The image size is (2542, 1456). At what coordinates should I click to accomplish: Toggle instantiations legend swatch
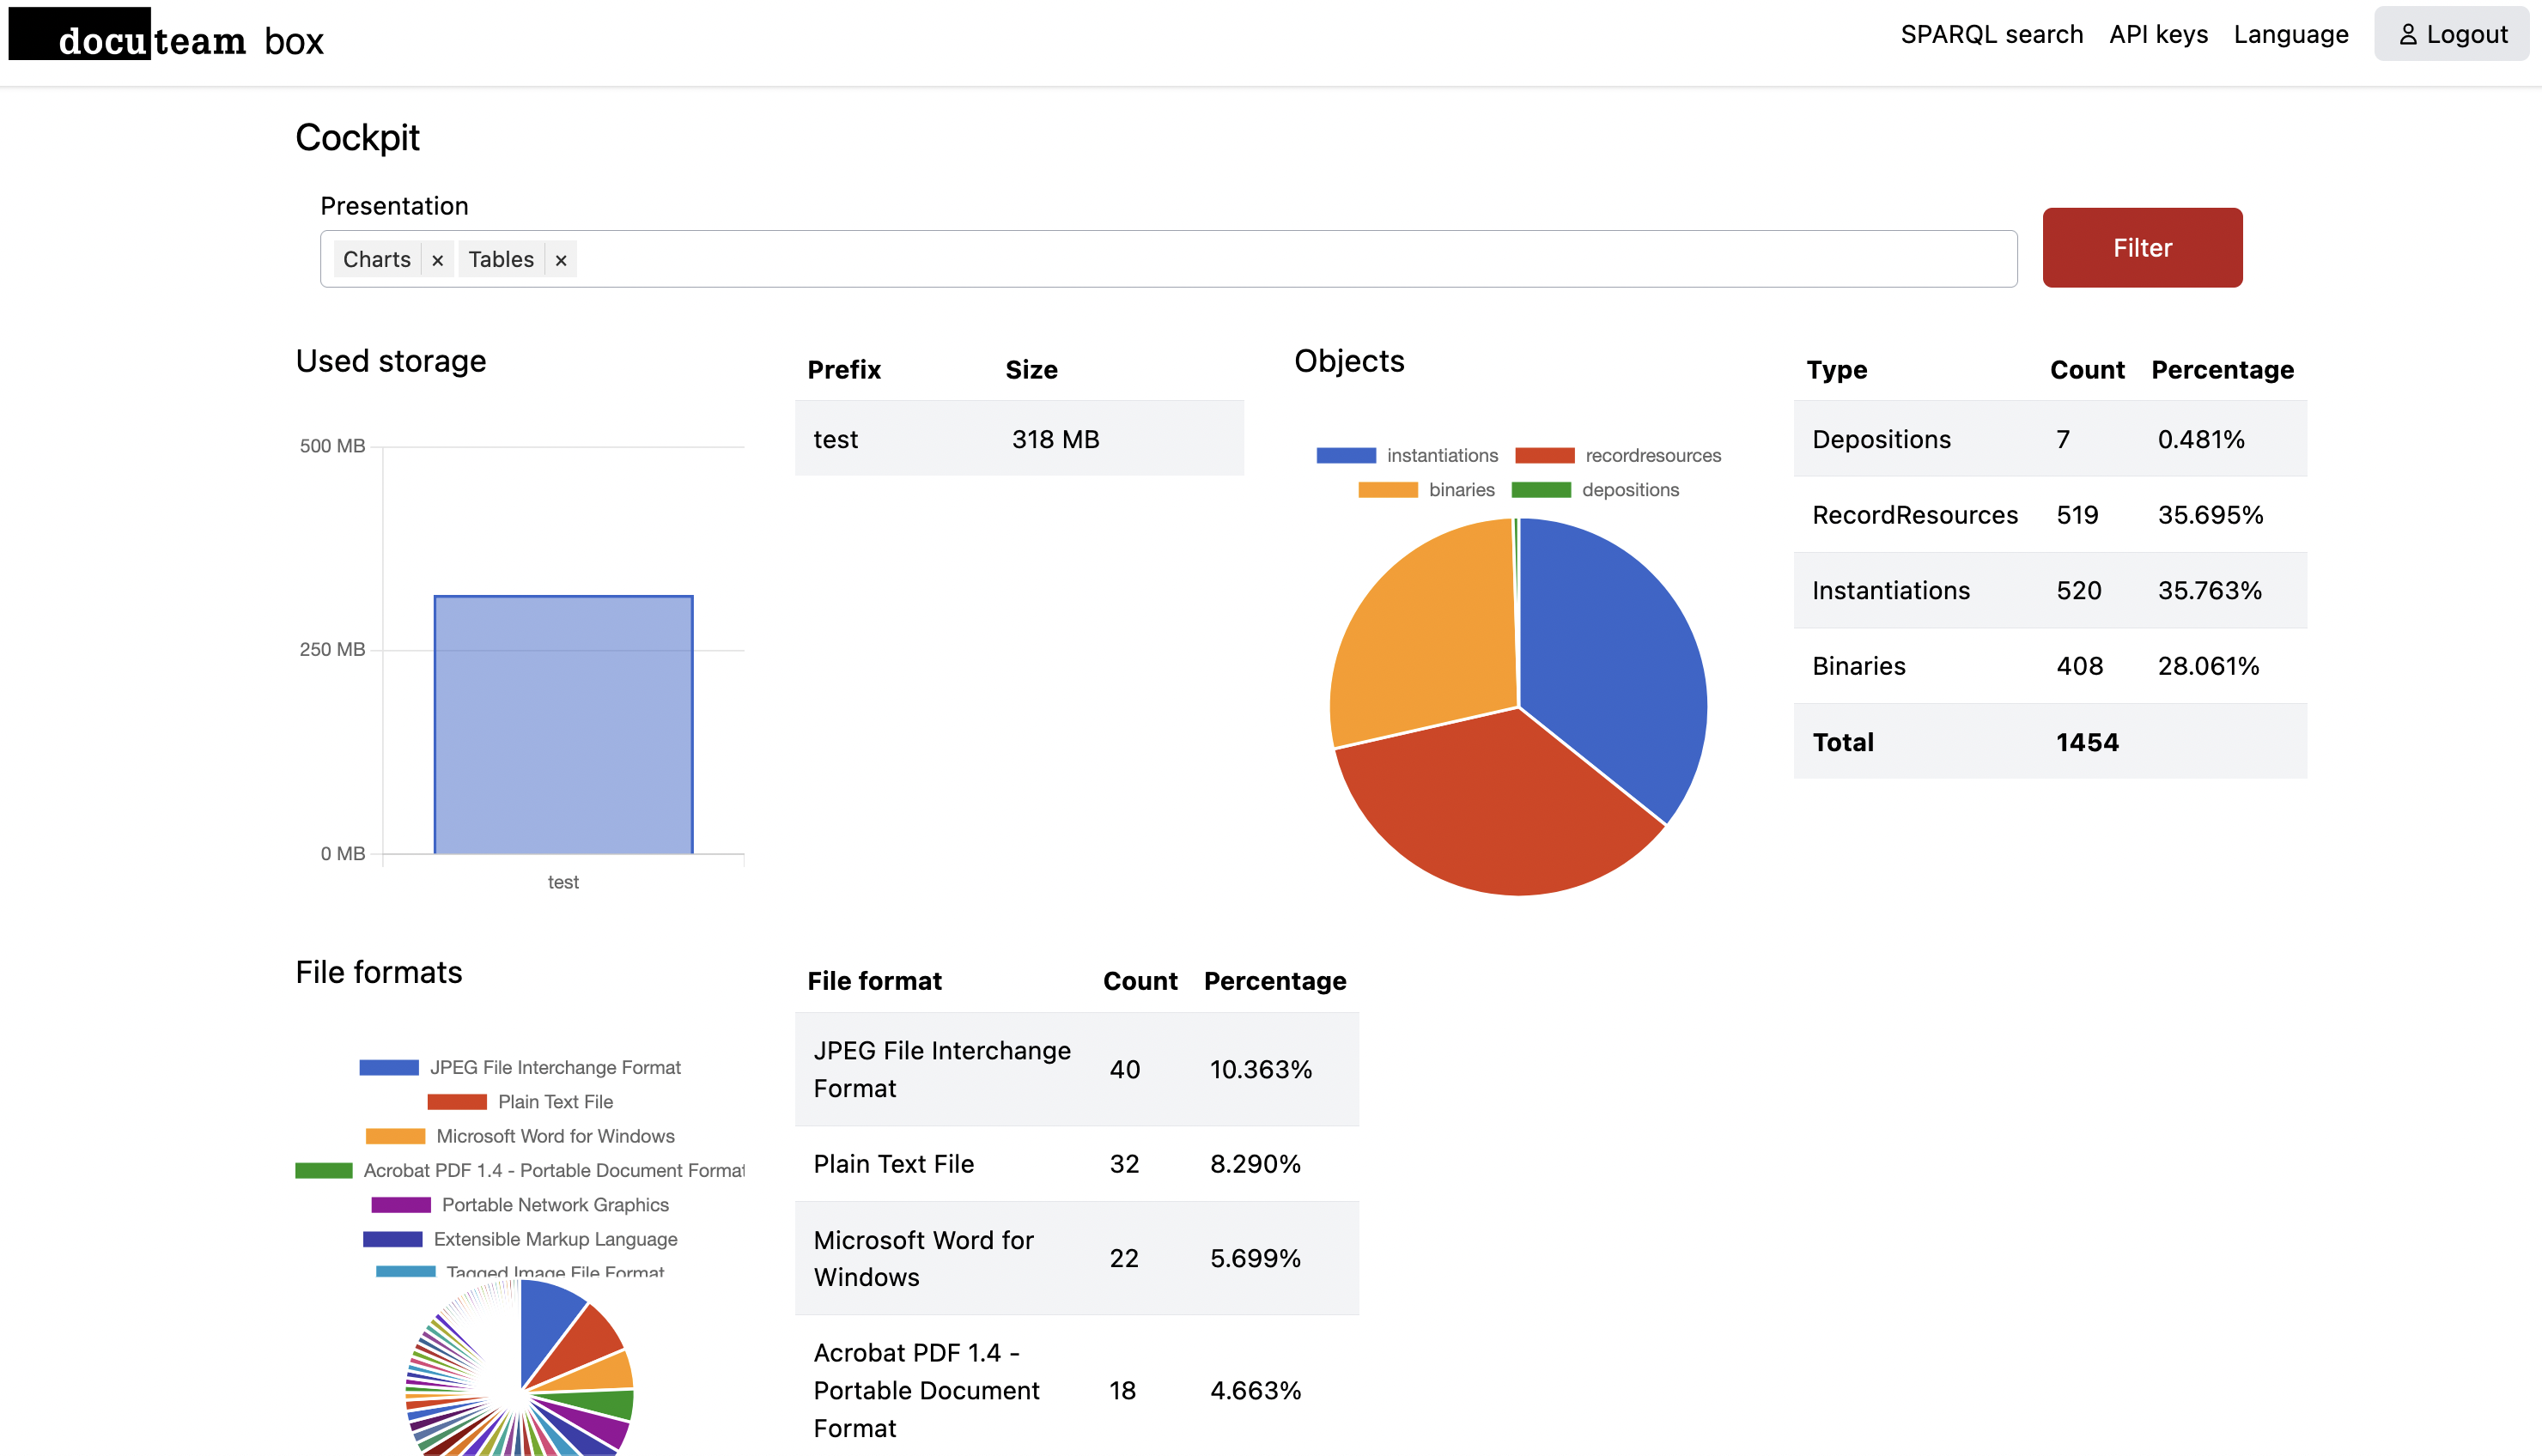point(1346,456)
